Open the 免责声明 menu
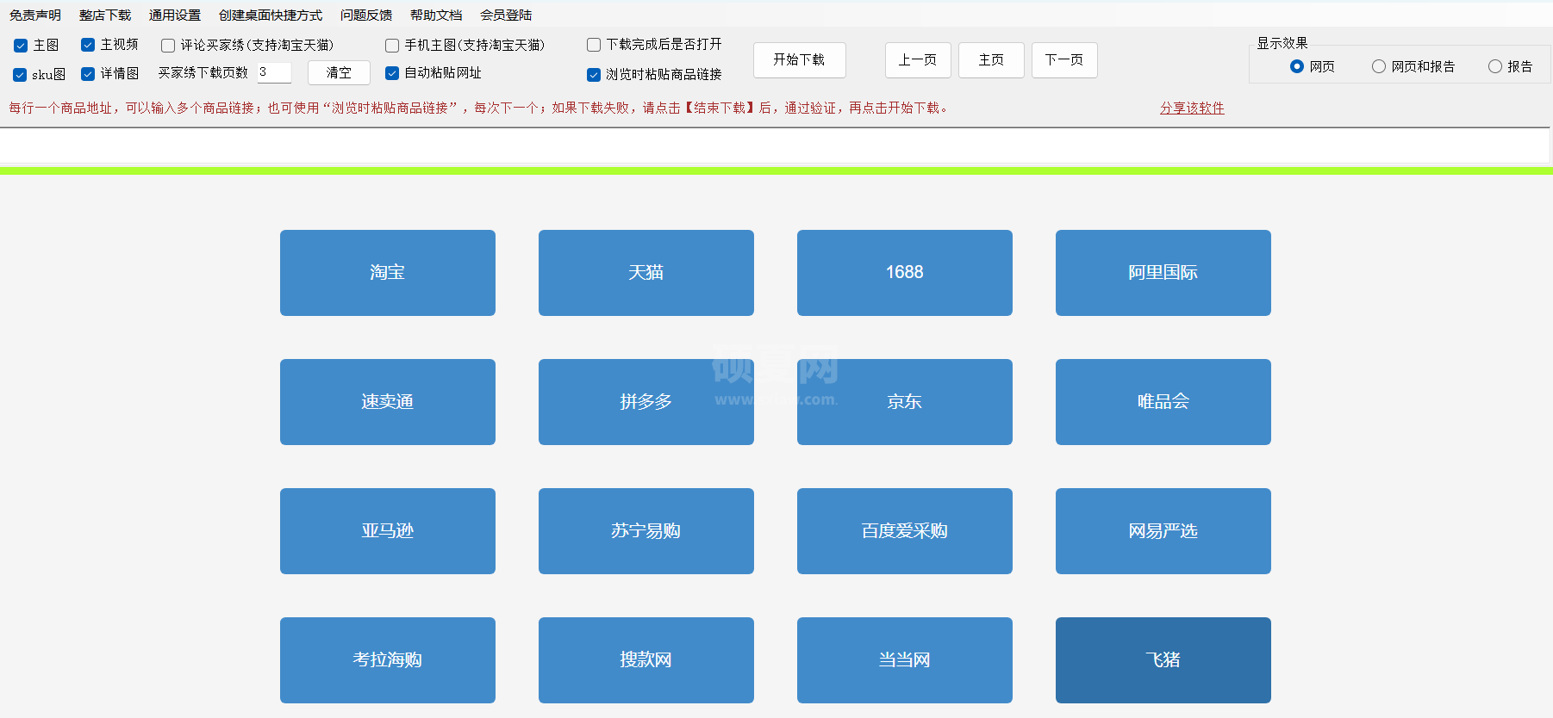Image resolution: width=1553 pixels, height=718 pixels. (35, 15)
